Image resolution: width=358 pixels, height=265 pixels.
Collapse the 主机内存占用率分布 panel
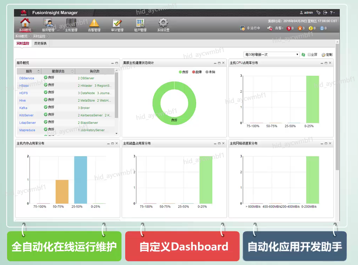pos(108,144)
